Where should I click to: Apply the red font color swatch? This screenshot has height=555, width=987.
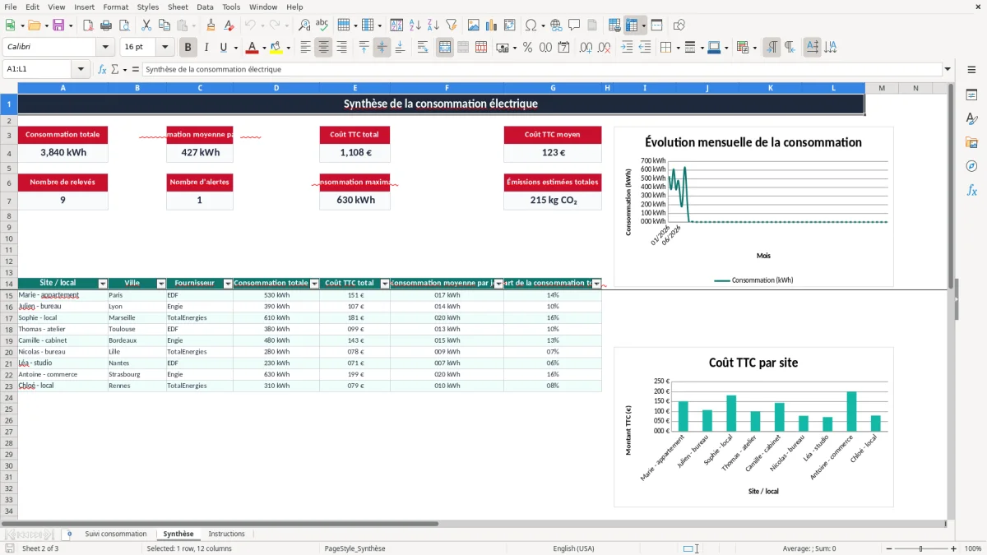[x=252, y=48]
